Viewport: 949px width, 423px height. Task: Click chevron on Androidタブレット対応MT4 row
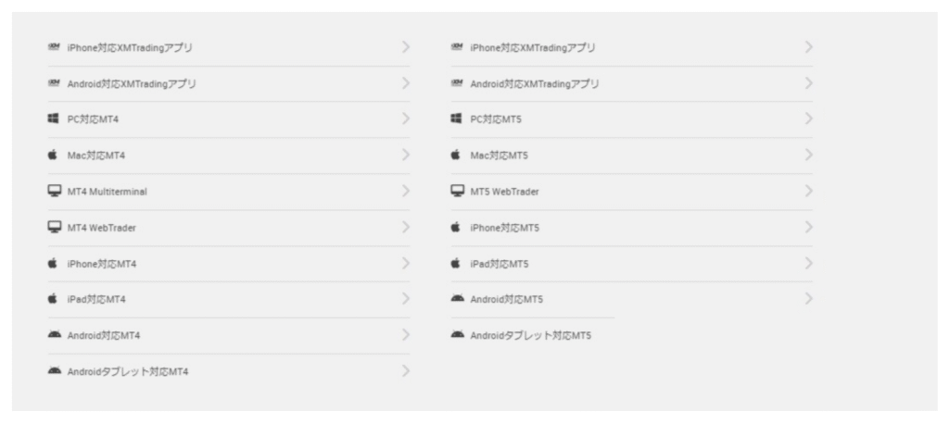point(406,371)
